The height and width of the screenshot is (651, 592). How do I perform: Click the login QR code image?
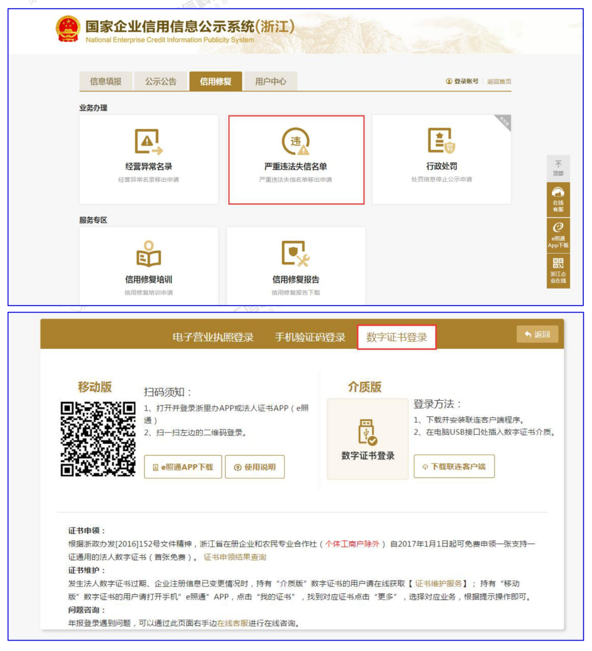(x=98, y=439)
